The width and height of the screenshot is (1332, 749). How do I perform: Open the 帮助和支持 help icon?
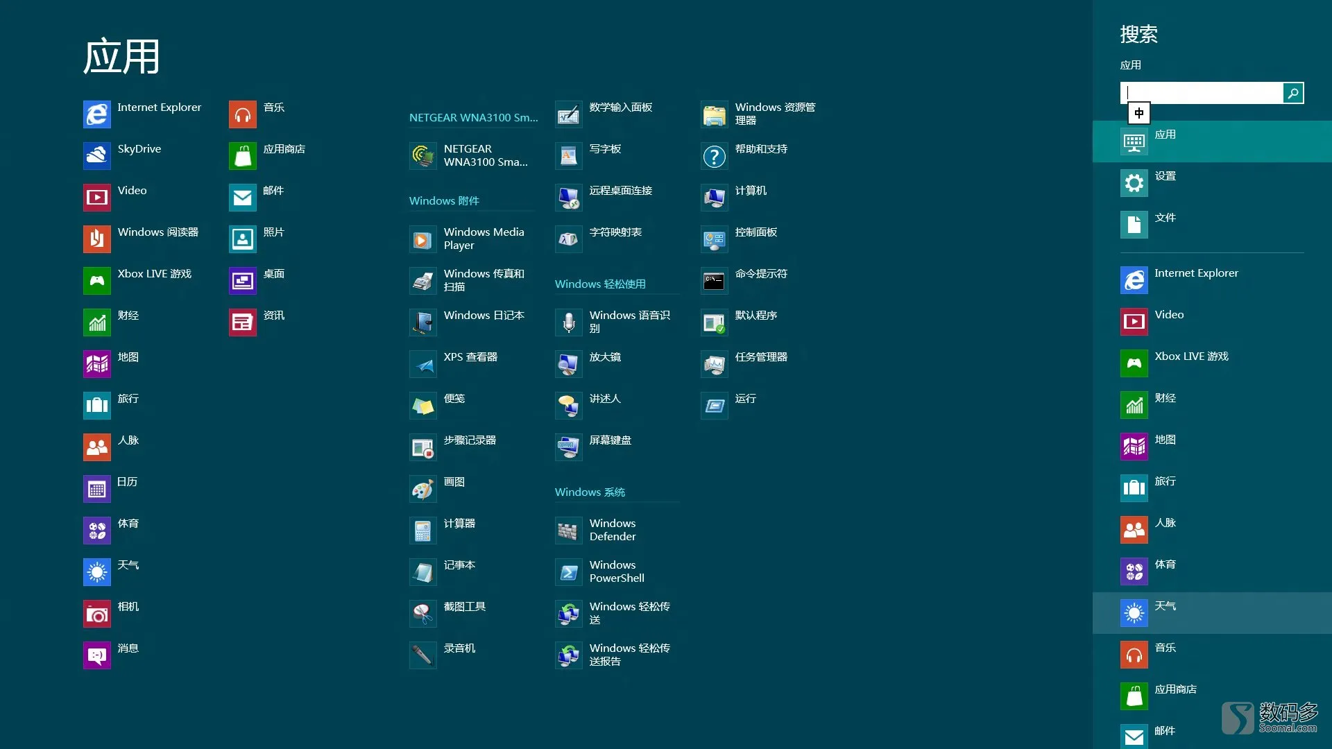tap(715, 156)
